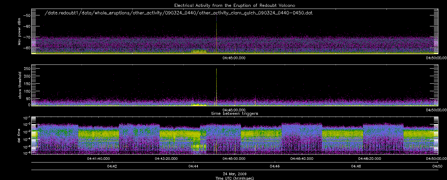Image resolution: width=447 pixels, height=180 pixels.
Task: Click the '100' tick on above threshold axis
Action: coord(27,91)
